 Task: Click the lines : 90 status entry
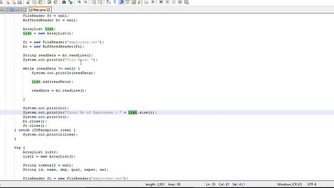[174, 184]
